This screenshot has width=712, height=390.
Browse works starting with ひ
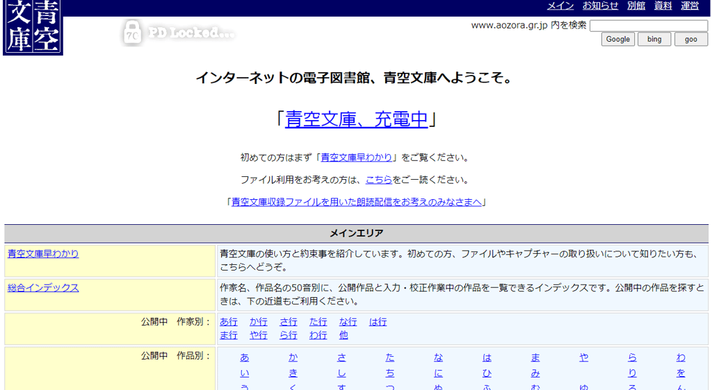point(487,373)
